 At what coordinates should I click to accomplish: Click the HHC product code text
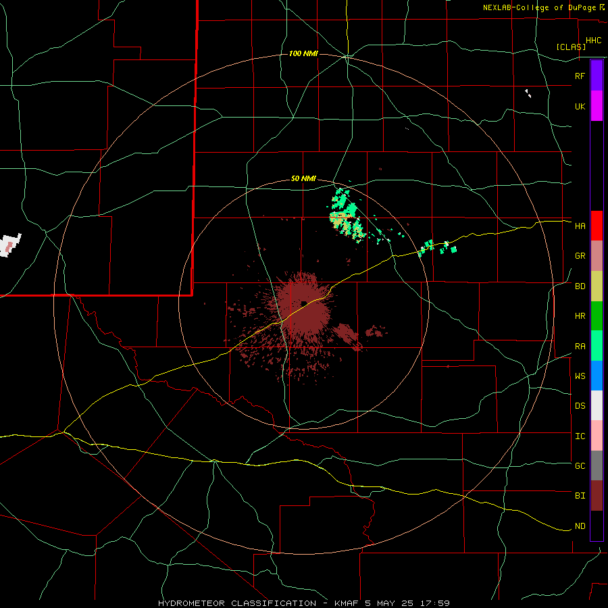(593, 41)
